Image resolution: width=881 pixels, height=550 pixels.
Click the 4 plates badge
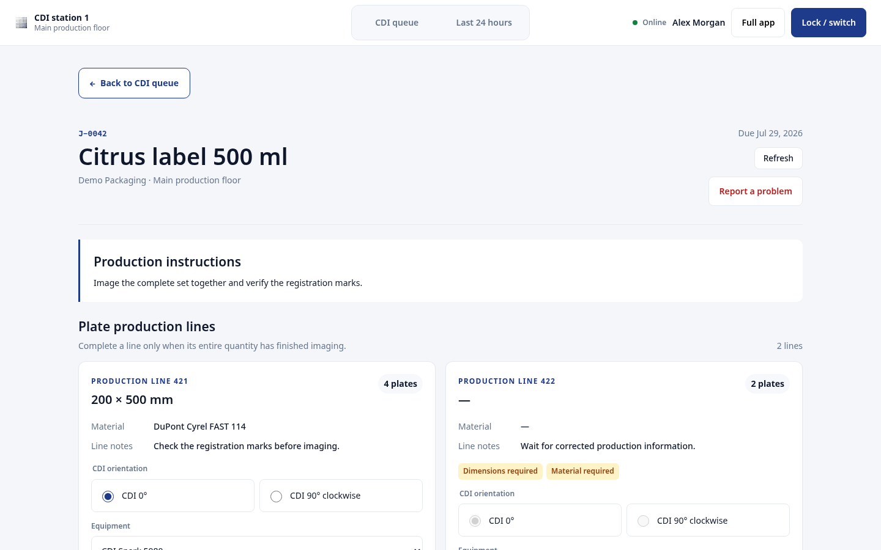pyautogui.click(x=400, y=384)
